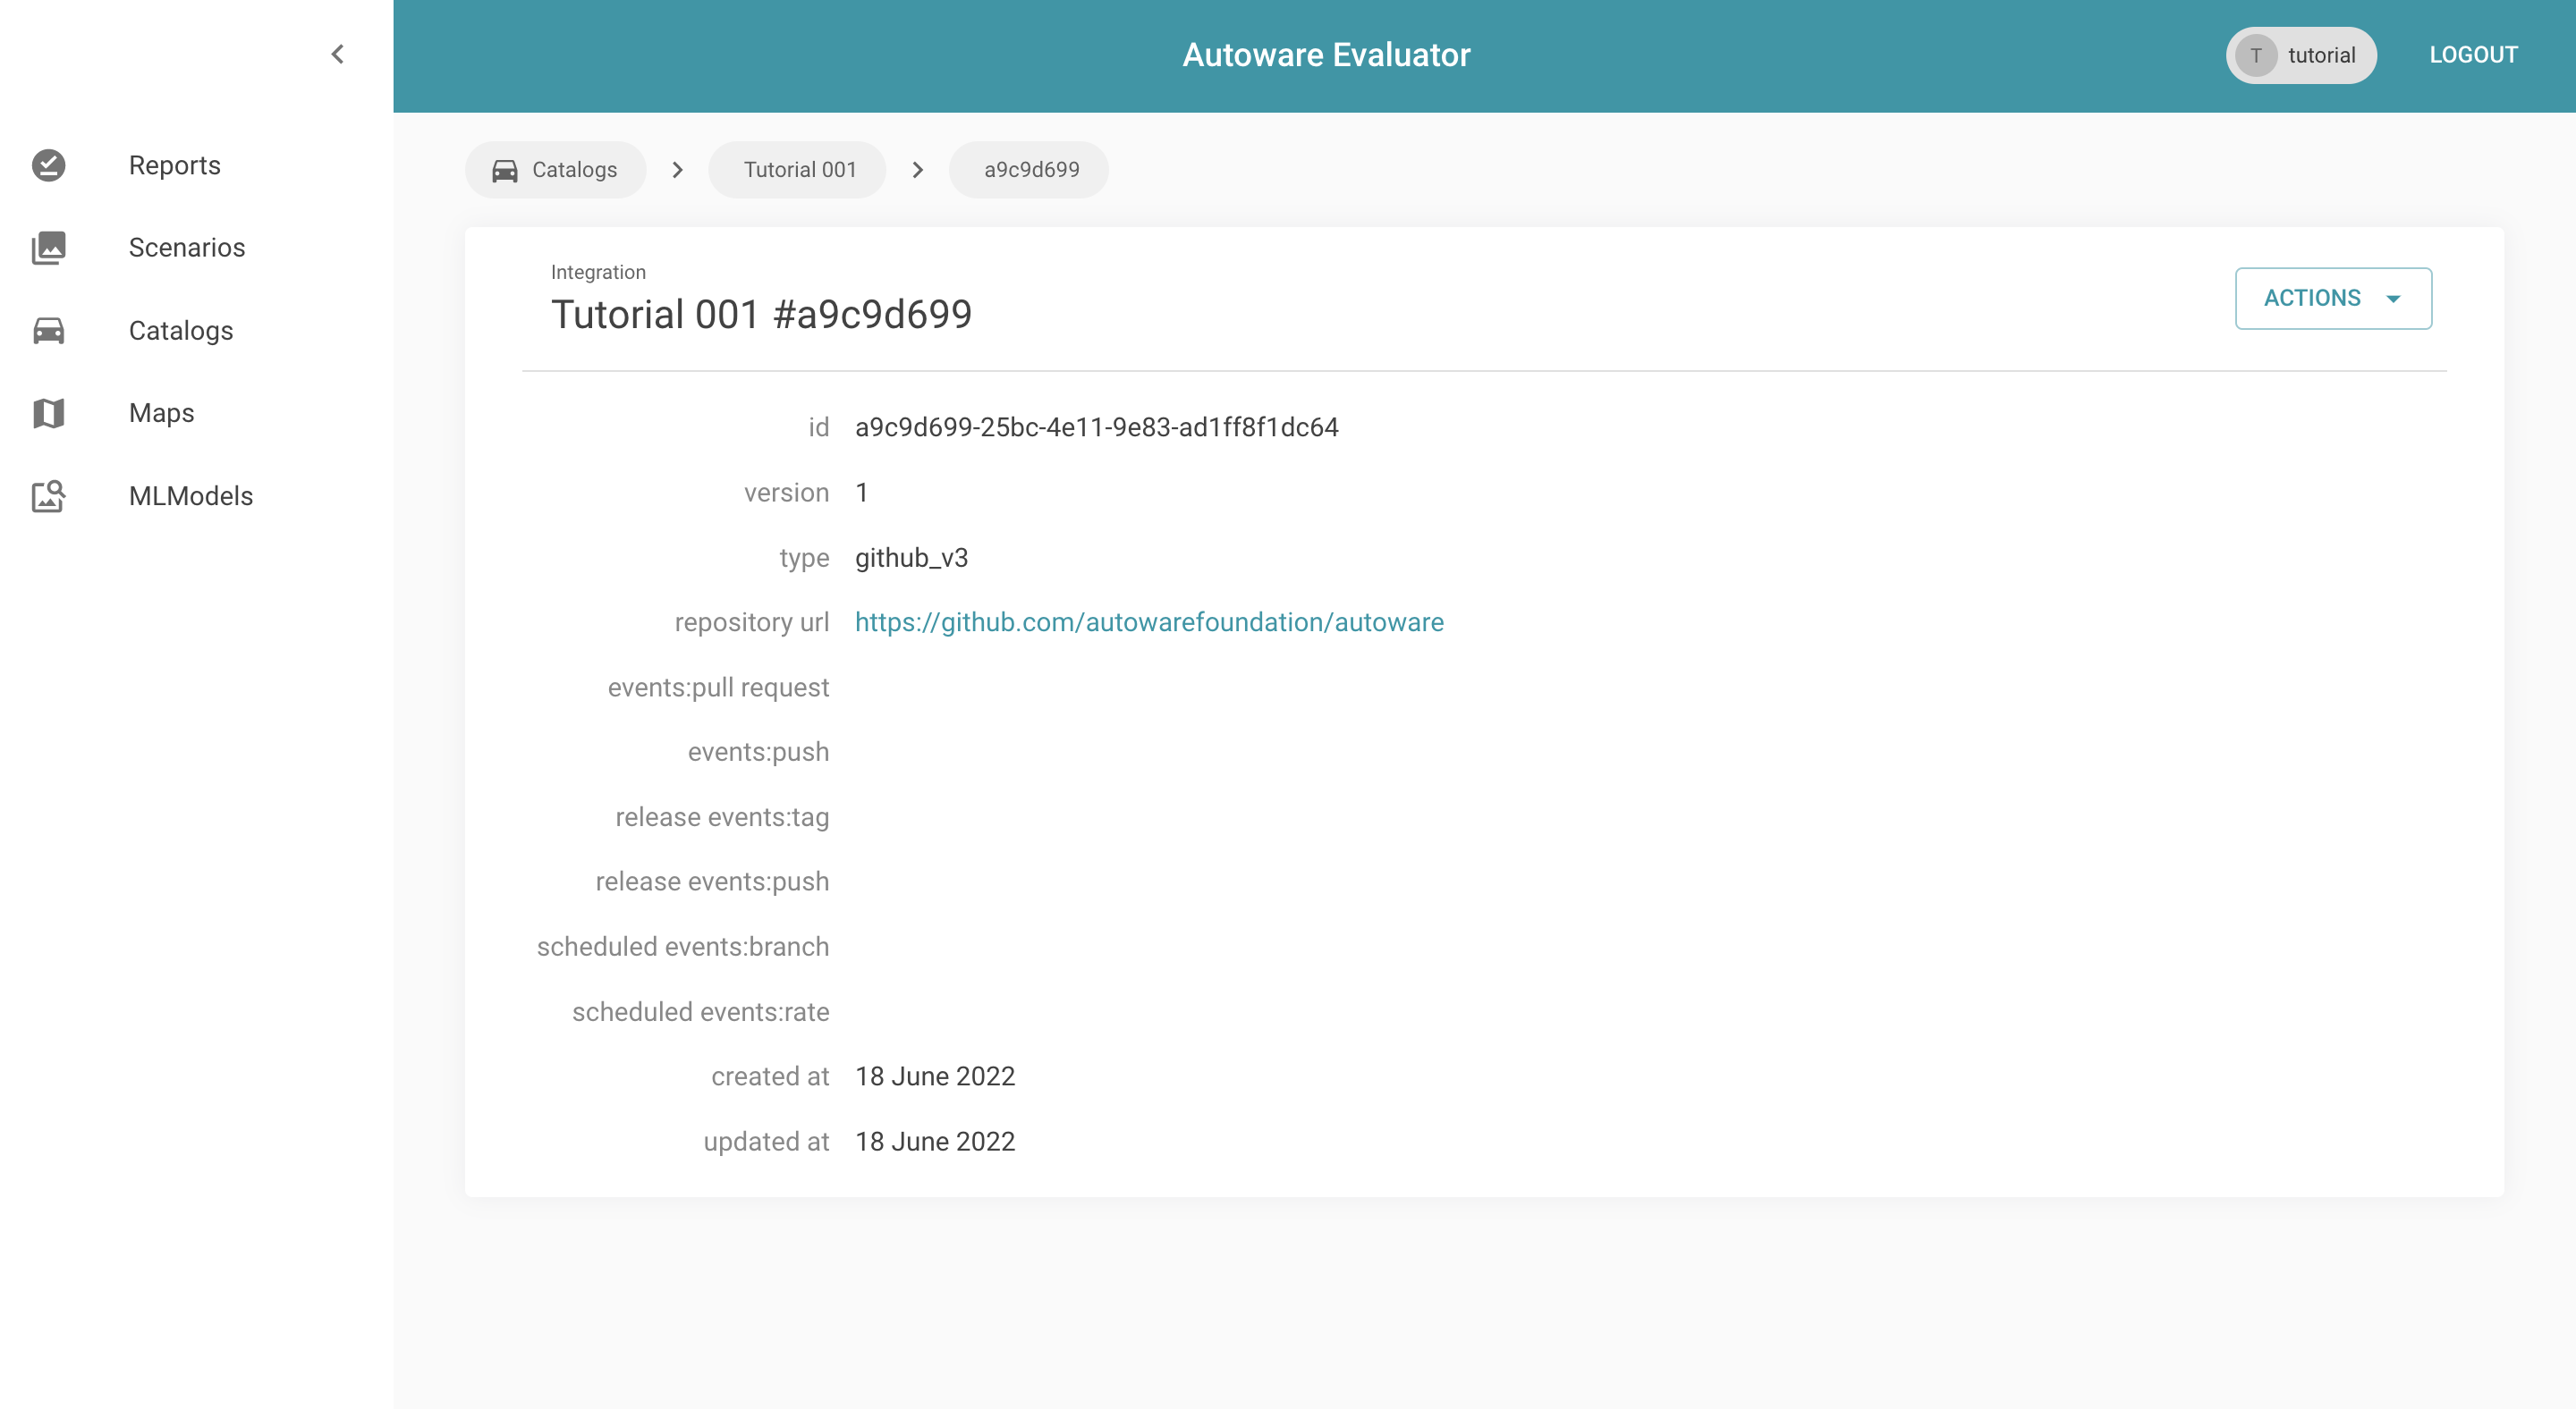Click the chevron between Catalogs and Tutorial 001

pos(678,170)
